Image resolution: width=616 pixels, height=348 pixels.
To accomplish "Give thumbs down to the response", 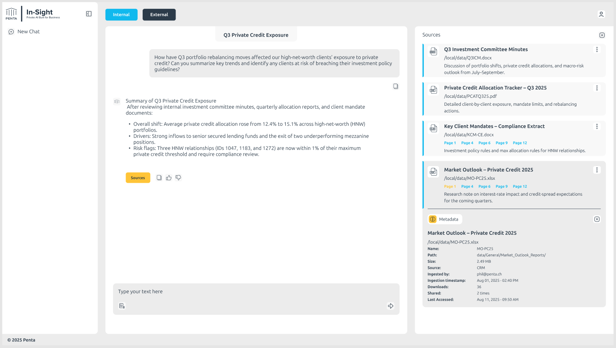I will [x=178, y=178].
